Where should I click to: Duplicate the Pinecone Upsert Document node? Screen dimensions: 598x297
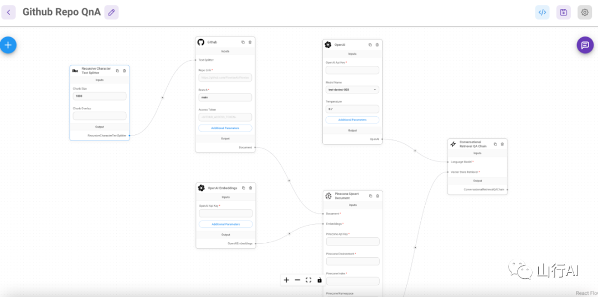pyautogui.click(x=370, y=196)
